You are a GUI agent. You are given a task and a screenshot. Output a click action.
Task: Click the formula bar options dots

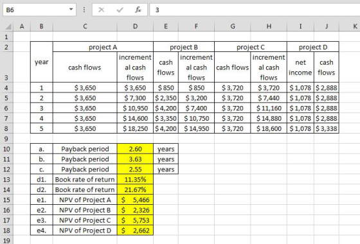pos(84,10)
